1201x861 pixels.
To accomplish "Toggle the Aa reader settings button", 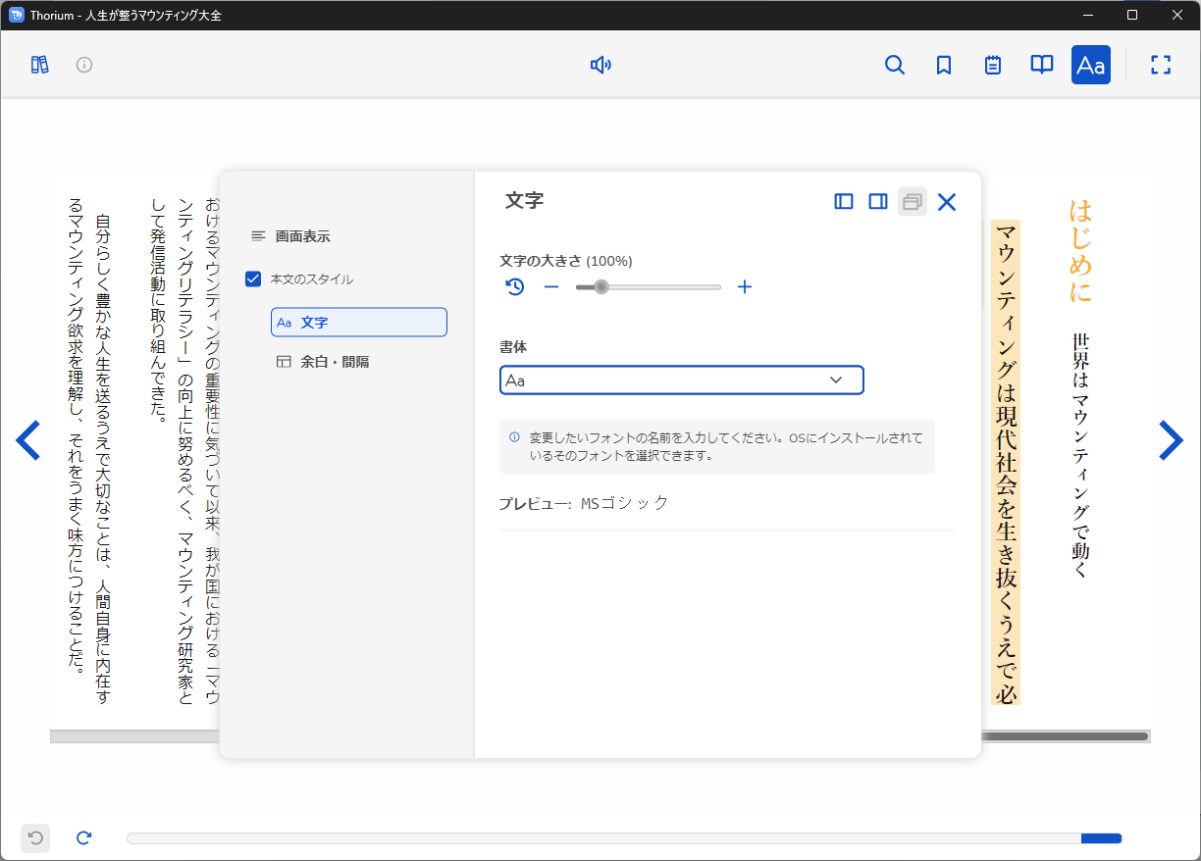I will tap(1090, 65).
